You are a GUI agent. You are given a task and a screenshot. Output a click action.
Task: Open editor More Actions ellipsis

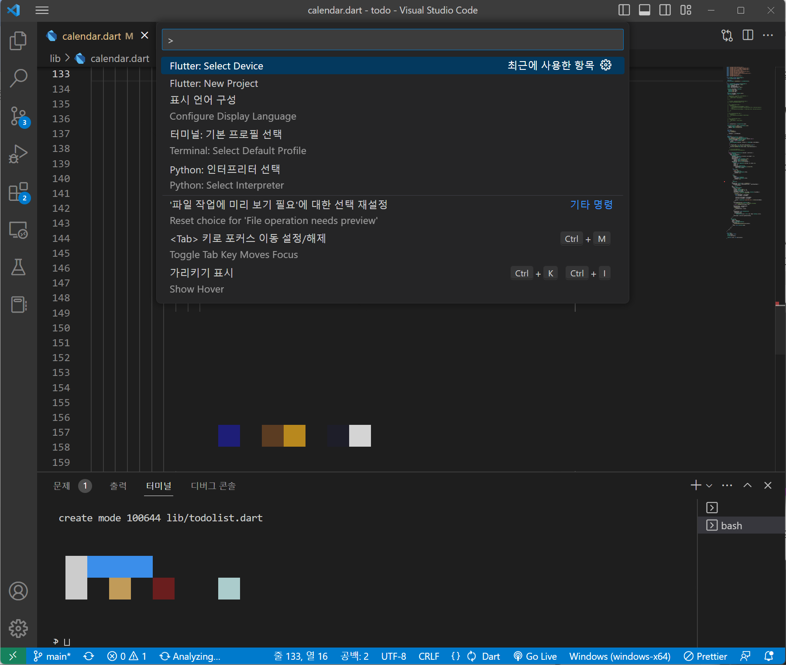click(768, 35)
